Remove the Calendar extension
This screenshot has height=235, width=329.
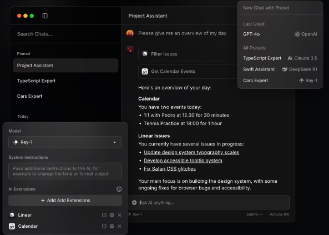click(x=119, y=226)
